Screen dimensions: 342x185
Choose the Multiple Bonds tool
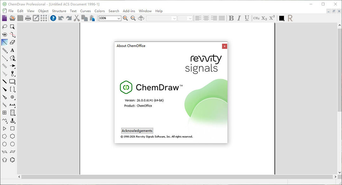[4, 50]
